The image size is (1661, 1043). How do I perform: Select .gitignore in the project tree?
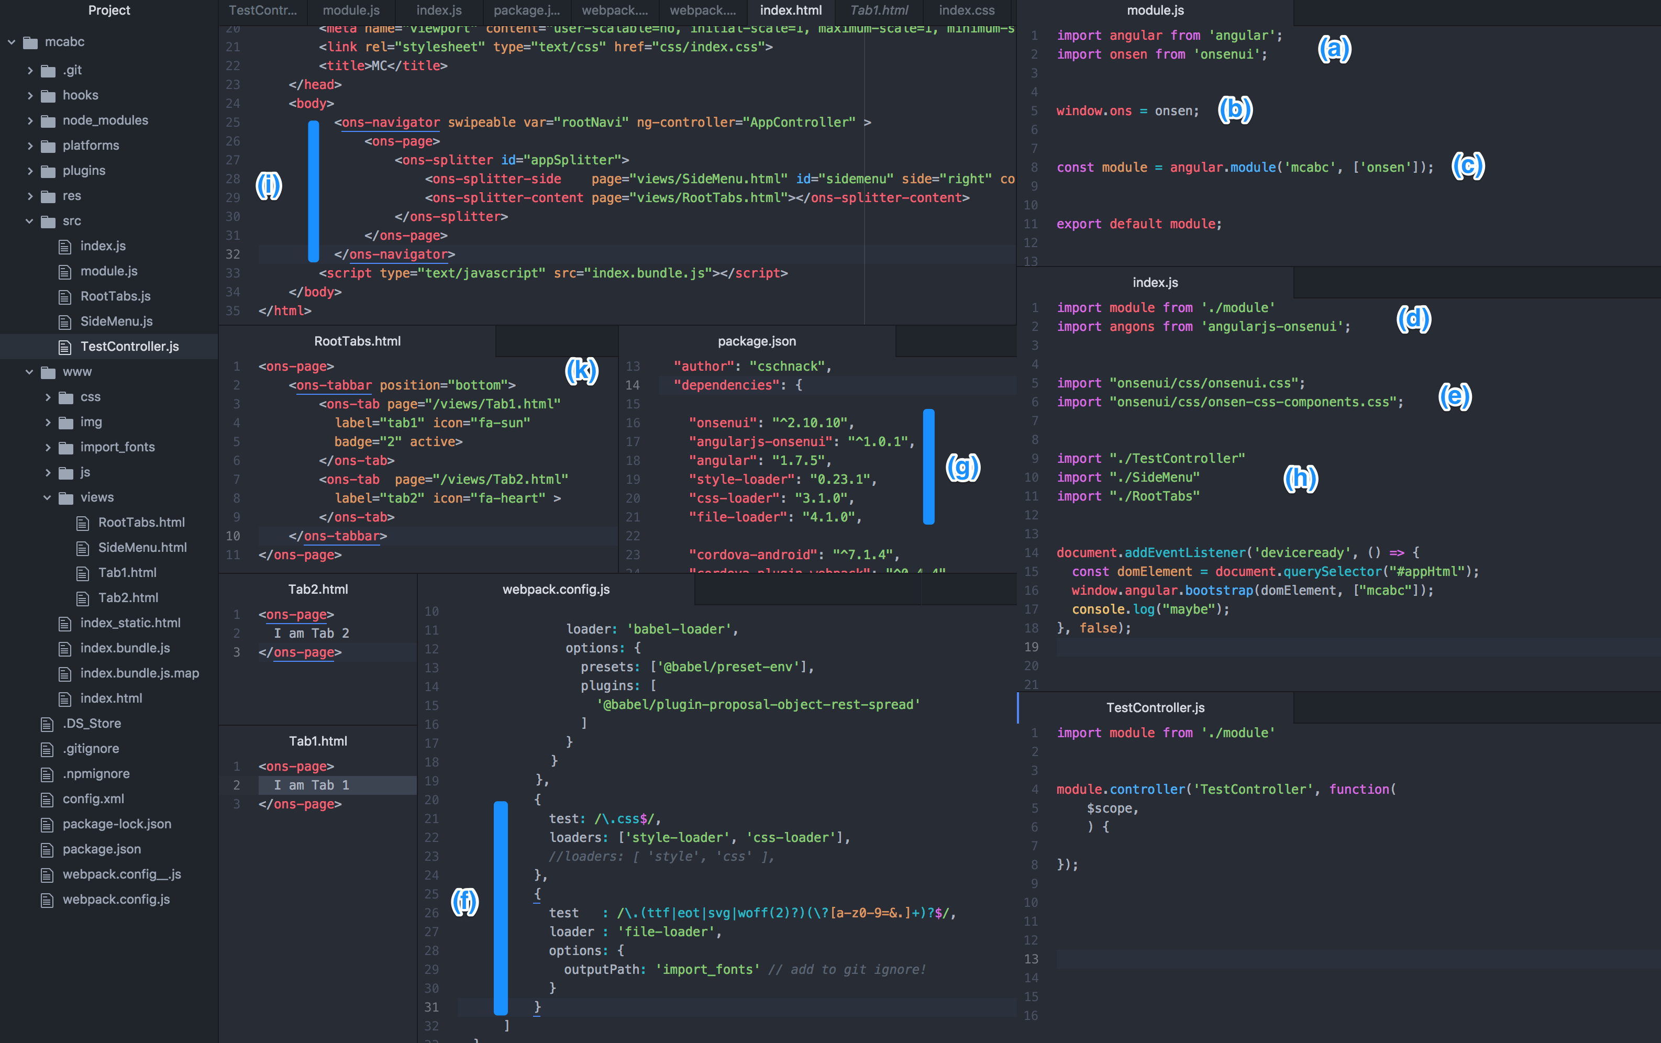(x=91, y=748)
